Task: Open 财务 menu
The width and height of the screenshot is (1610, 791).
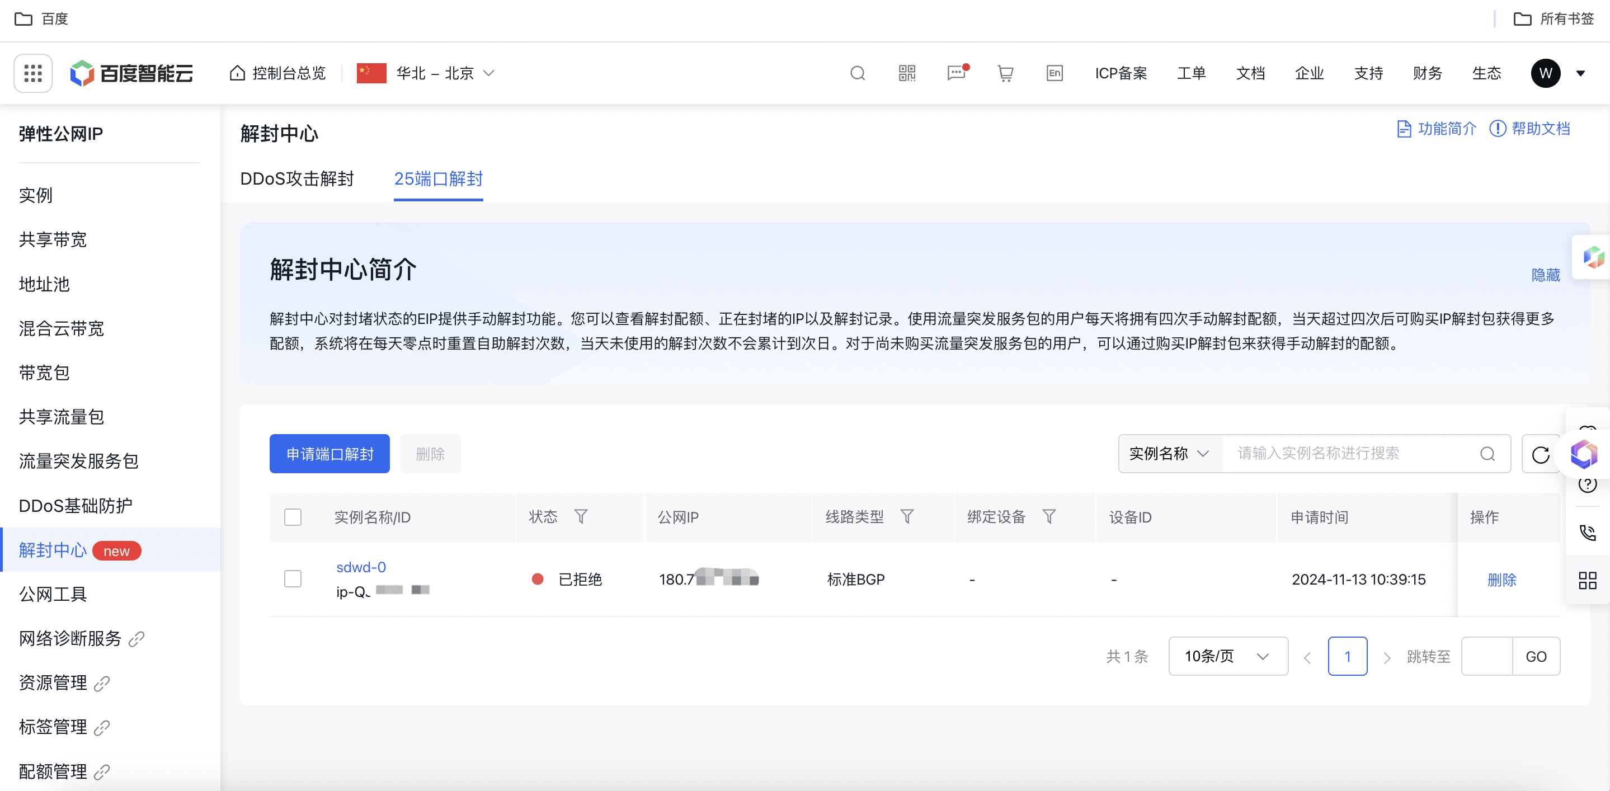Action: (x=1428, y=73)
